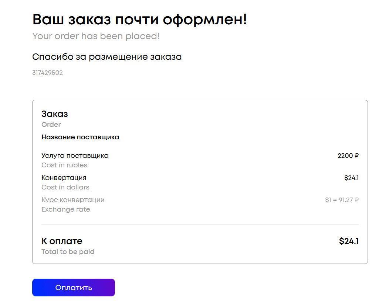Click the Курс конвертации label

click(73, 200)
